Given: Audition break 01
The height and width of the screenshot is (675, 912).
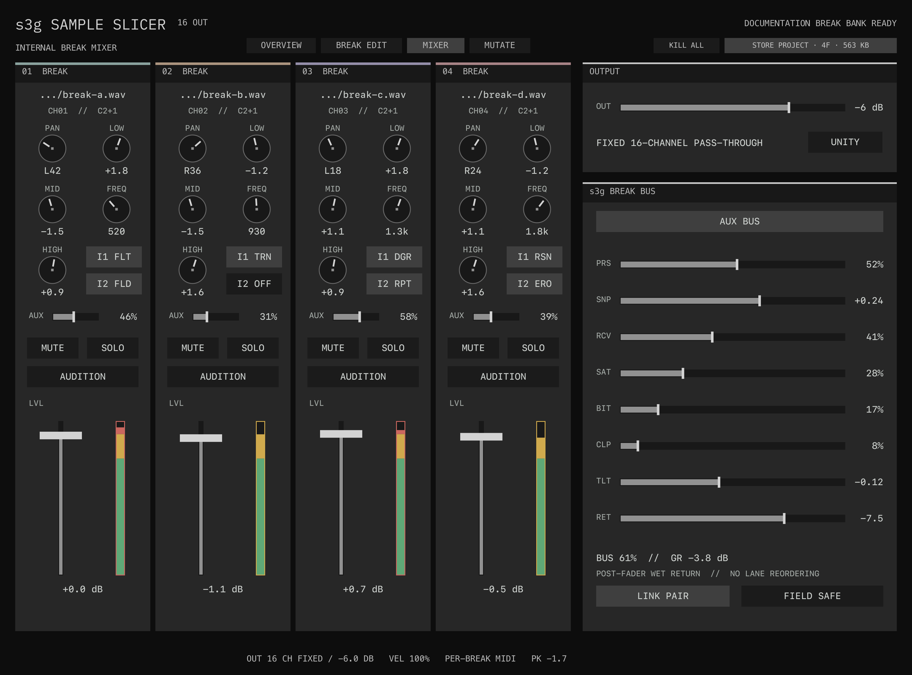Looking at the screenshot, I should (x=82, y=377).
